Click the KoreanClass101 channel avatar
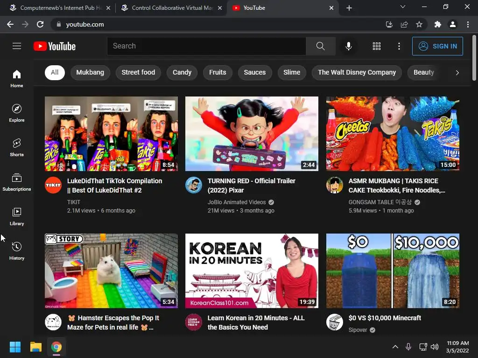478x358 pixels. [194, 322]
